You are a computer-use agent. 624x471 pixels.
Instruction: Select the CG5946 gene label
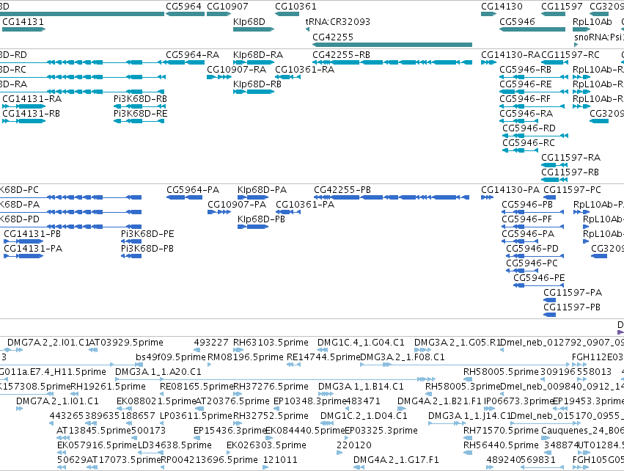(x=517, y=22)
